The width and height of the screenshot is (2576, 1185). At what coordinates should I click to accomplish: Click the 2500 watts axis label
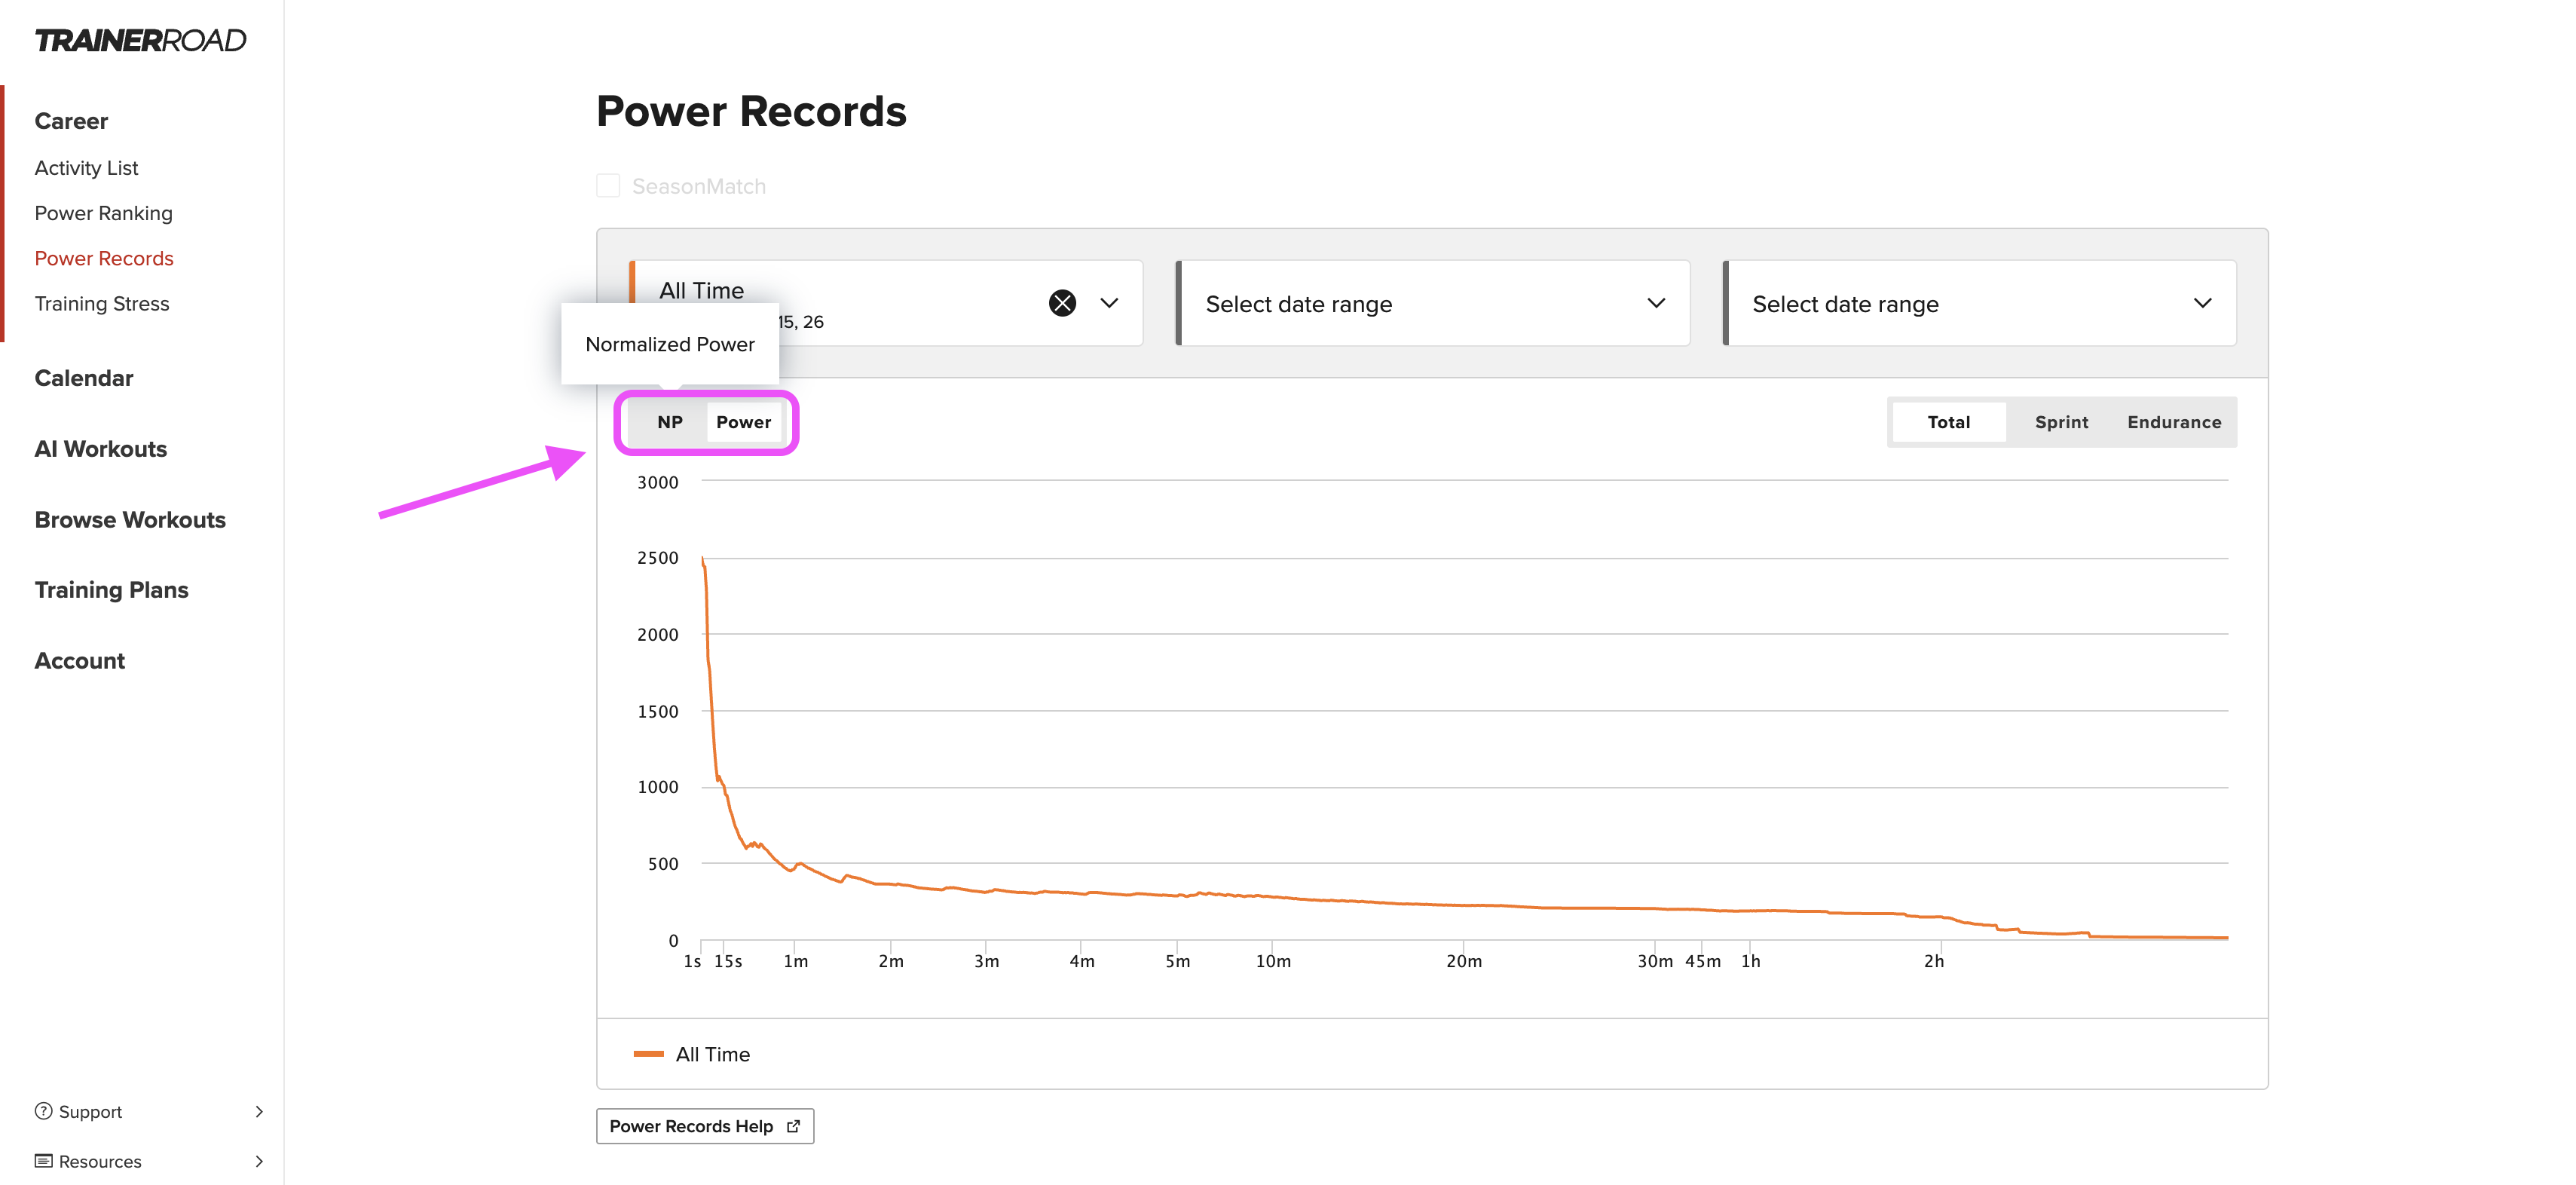[658, 558]
